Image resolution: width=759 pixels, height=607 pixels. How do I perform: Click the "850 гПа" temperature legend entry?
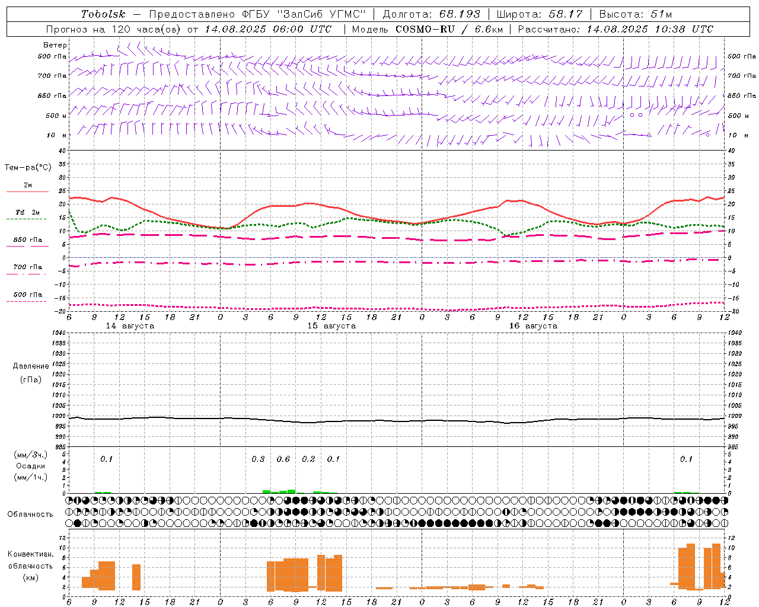(x=28, y=241)
